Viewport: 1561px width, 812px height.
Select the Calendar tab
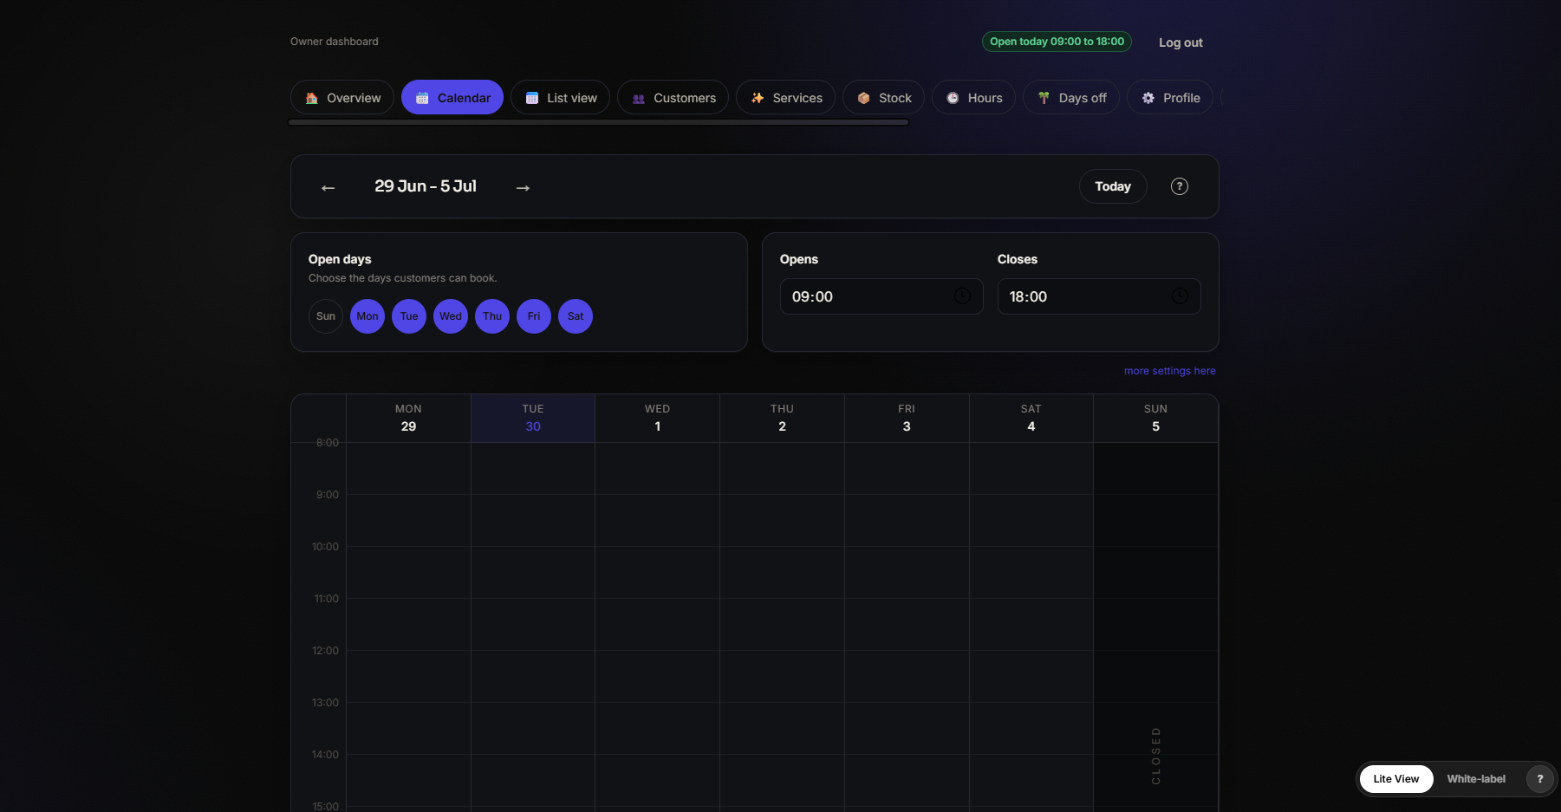452,98
